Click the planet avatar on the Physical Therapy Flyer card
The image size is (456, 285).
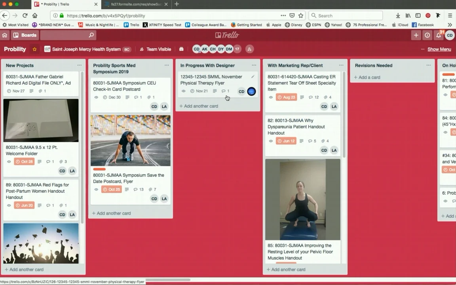pyautogui.click(x=252, y=91)
